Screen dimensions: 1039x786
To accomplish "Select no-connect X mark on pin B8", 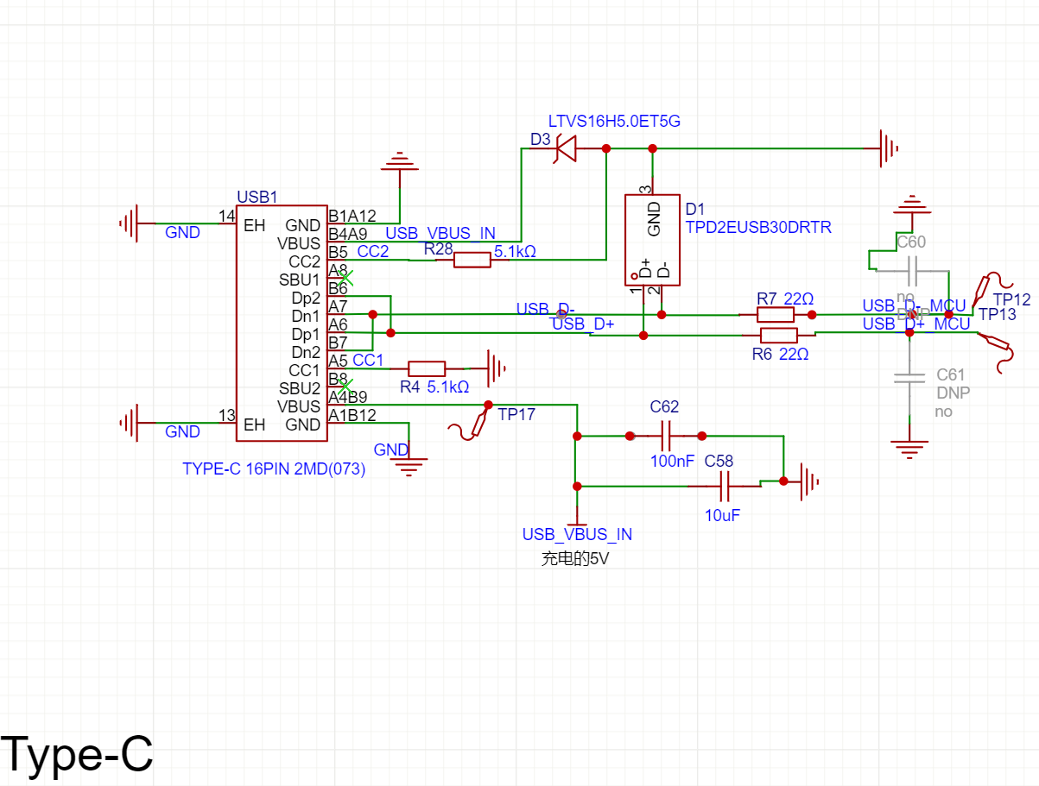I will point(345,387).
